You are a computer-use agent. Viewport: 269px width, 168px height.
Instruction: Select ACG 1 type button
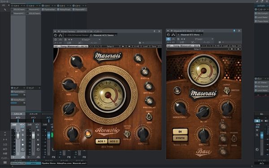click(101, 141)
